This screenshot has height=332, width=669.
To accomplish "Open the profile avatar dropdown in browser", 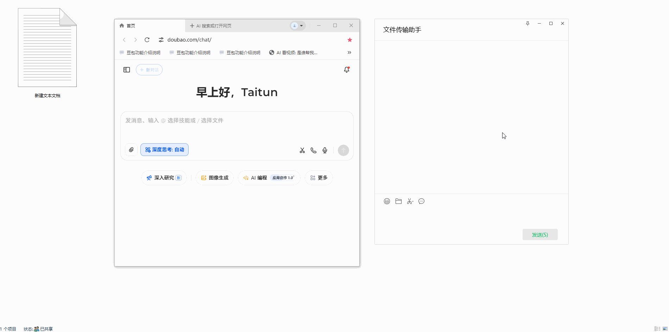I will [297, 26].
